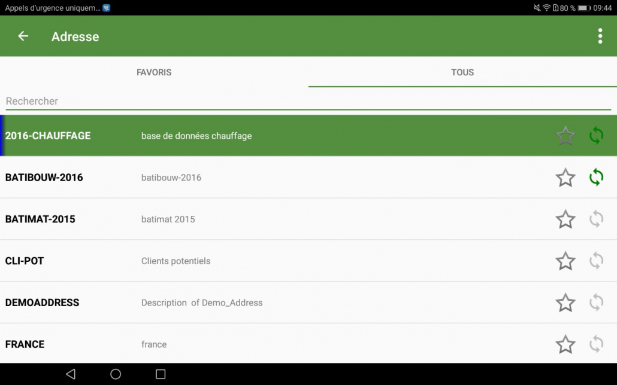The width and height of the screenshot is (617, 385).
Task: Open the three-dot overflow menu
Action: click(600, 36)
